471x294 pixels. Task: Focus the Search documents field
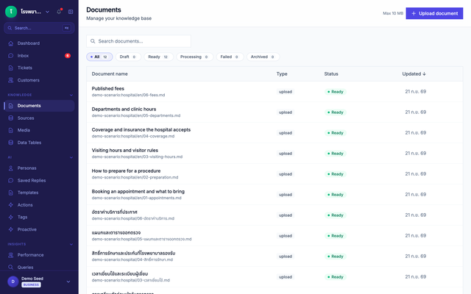pyautogui.click(x=138, y=41)
